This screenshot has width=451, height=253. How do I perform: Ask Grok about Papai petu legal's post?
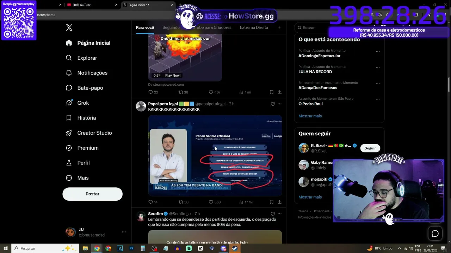coord(272,104)
